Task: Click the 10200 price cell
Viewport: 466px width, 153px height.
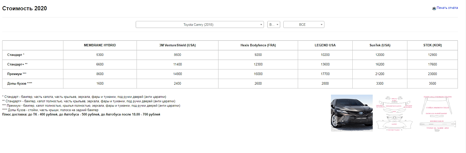Action: coord(325,55)
